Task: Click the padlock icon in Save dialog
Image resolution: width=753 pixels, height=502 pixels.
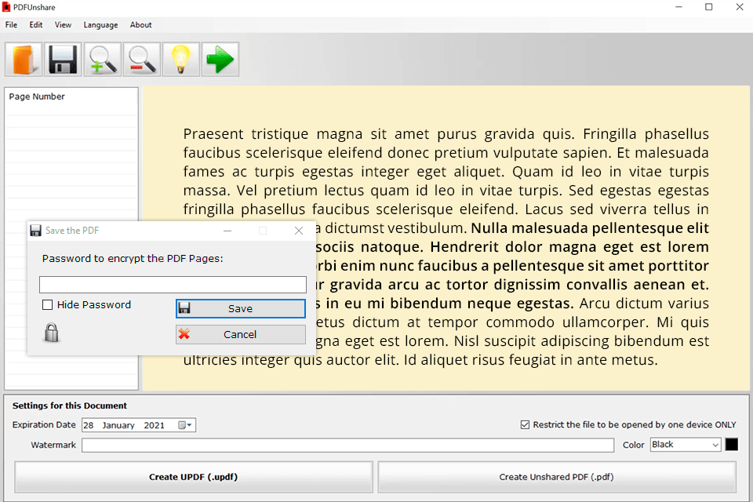Action: pos(52,333)
